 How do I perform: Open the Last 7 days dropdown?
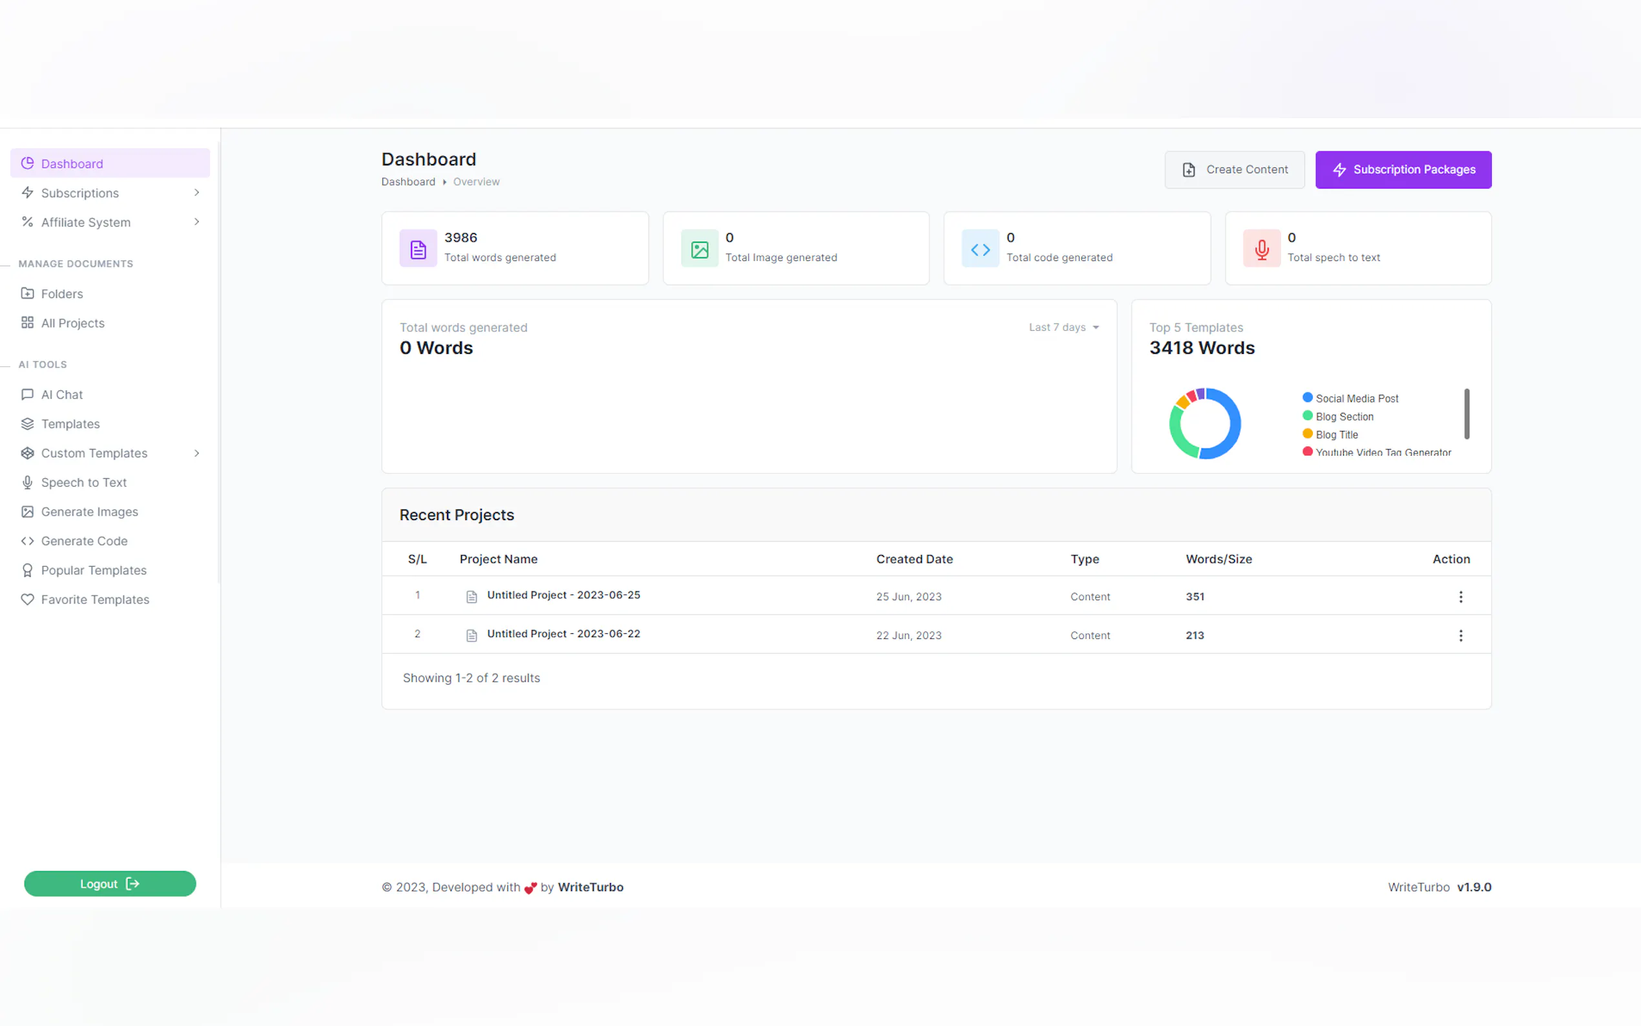[1063, 327]
